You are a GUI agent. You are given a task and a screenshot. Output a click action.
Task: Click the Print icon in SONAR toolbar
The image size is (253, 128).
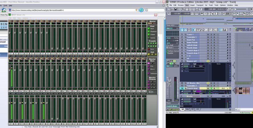click(197, 9)
